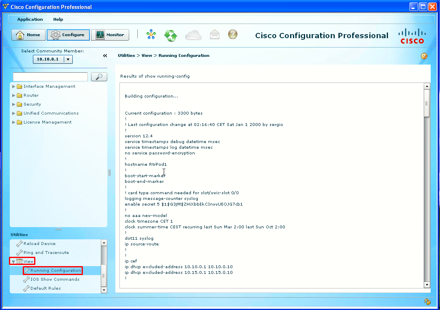Click the green refresh arrows icon

tap(171, 35)
